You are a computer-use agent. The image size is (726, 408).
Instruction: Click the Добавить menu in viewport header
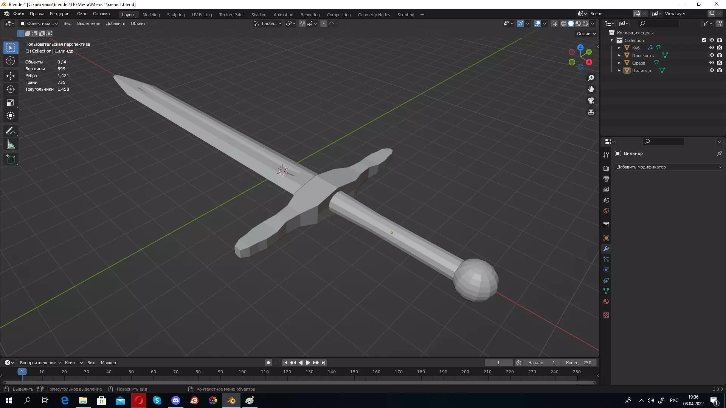tap(115, 23)
